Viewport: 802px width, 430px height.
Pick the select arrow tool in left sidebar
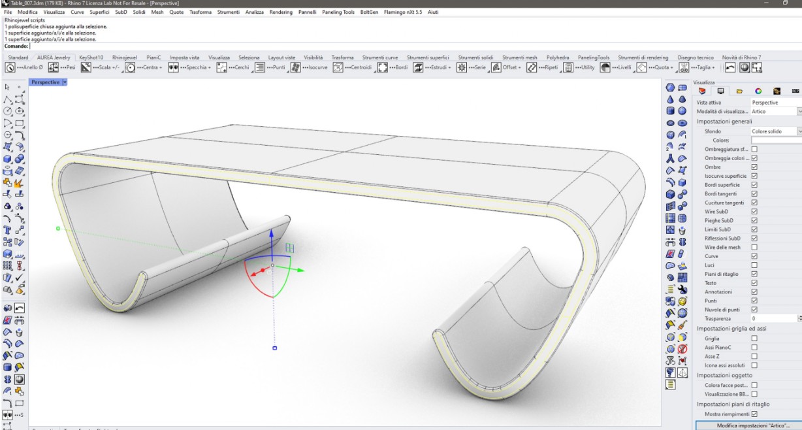point(7,87)
